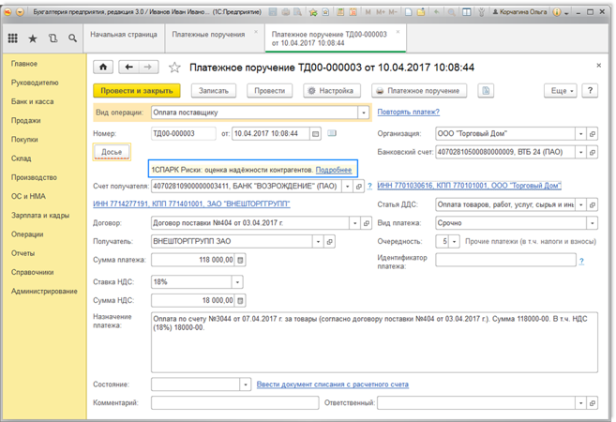Expand the Договор dropdown arrow
616x422 pixels.
[x=354, y=223]
